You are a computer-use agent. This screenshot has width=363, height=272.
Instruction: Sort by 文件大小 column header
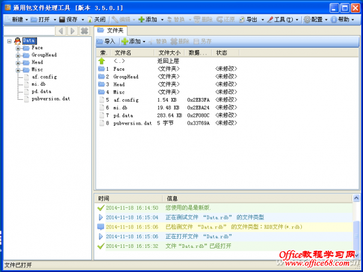[169, 53]
